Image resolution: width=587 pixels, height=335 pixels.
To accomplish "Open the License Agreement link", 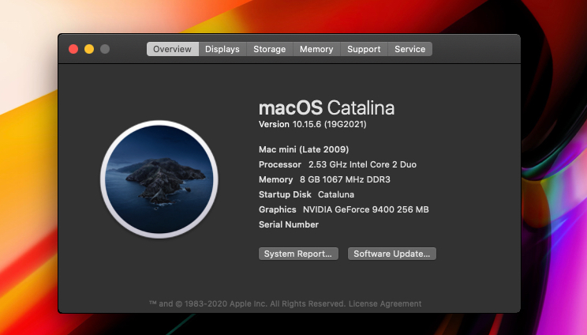I will (x=385, y=303).
